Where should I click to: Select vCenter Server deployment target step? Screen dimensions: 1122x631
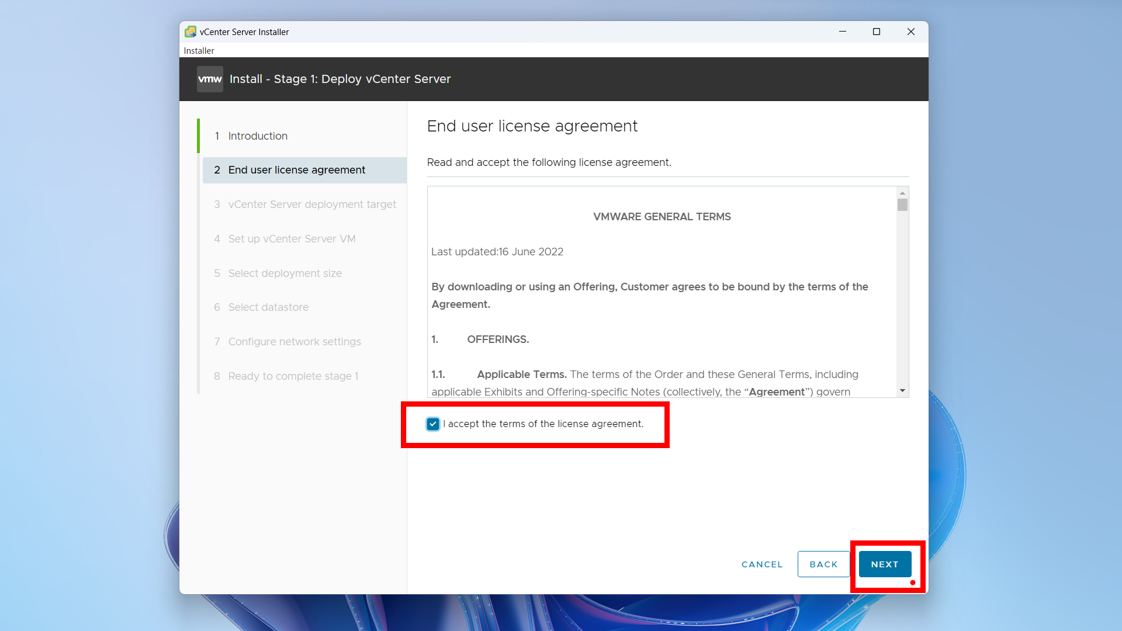311,204
